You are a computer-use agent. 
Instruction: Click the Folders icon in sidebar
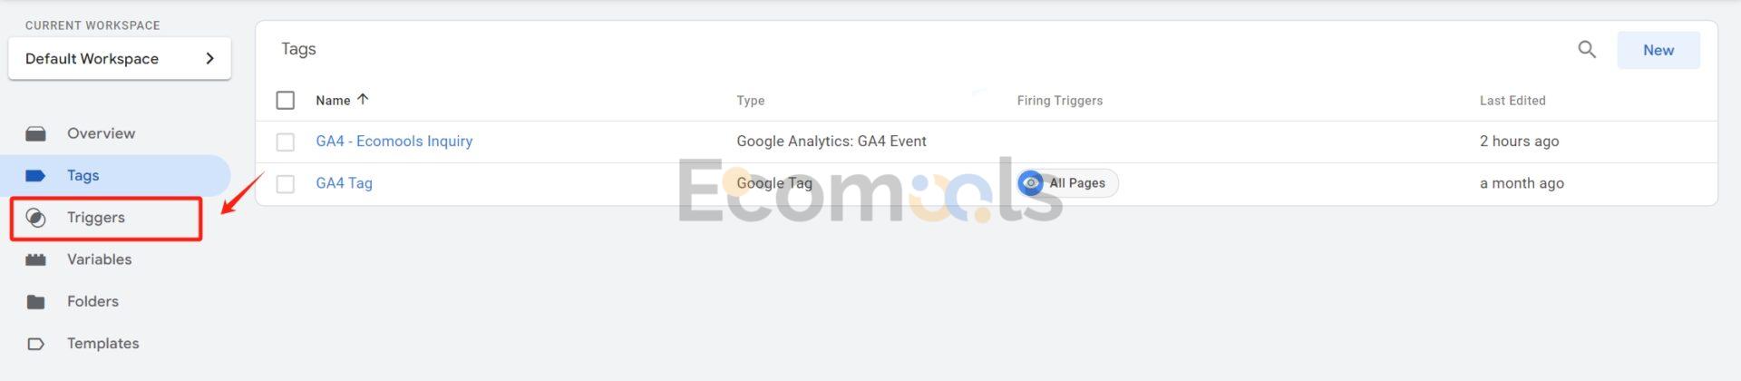[35, 302]
